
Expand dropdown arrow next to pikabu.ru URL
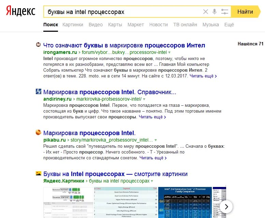tap(156, 140)
